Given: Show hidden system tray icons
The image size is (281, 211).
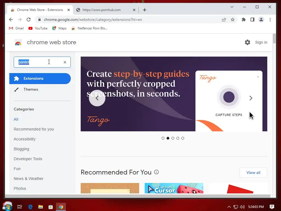Looking at the screenshot, I should point(229,207).
